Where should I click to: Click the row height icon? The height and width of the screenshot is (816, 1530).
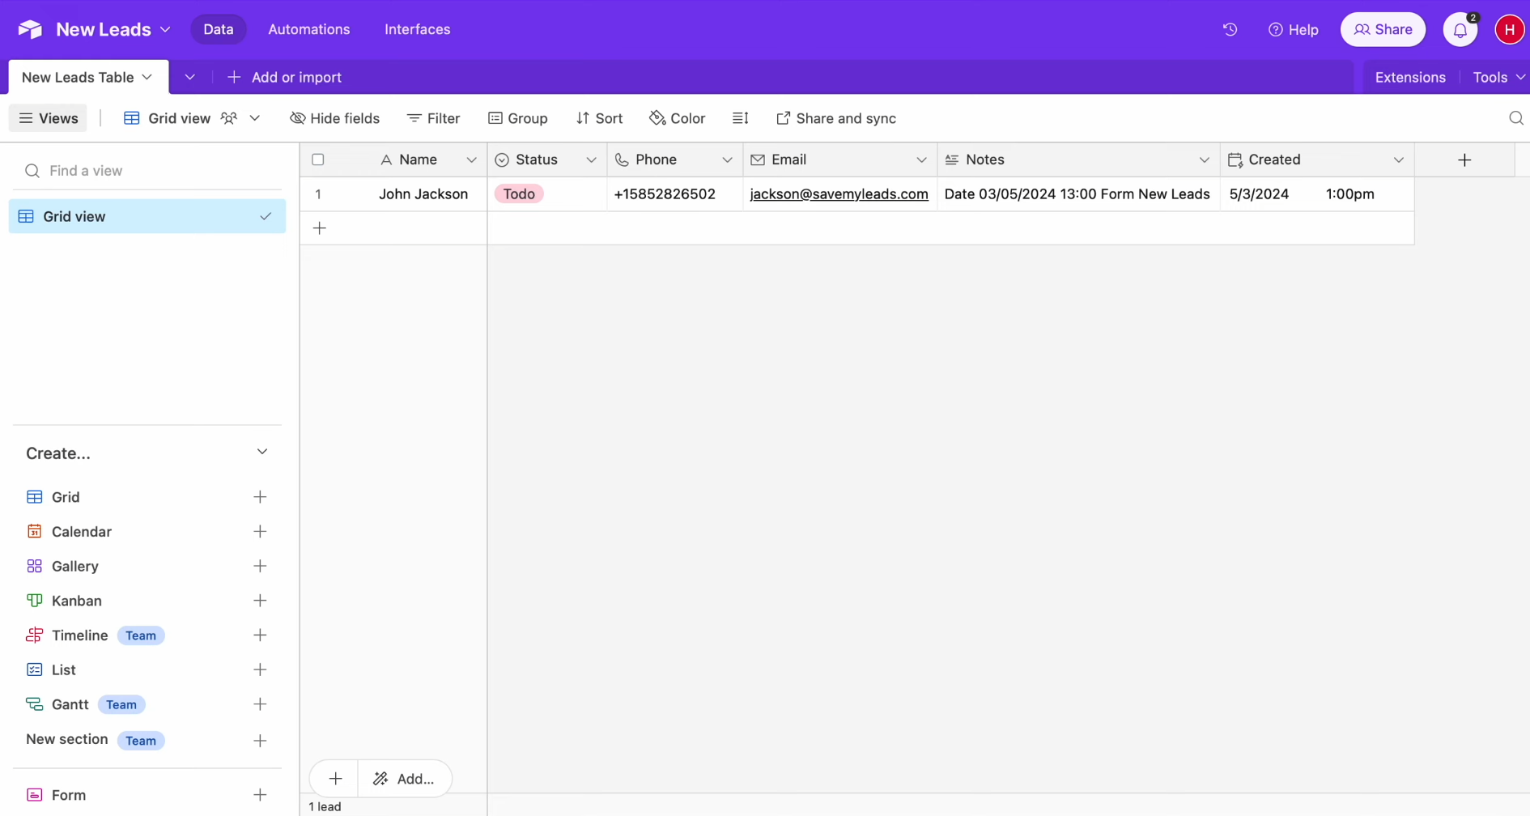point(741,118)
